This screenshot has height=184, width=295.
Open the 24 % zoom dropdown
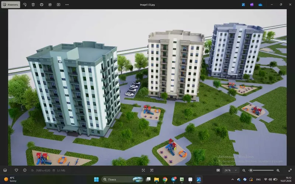[230, 170]
